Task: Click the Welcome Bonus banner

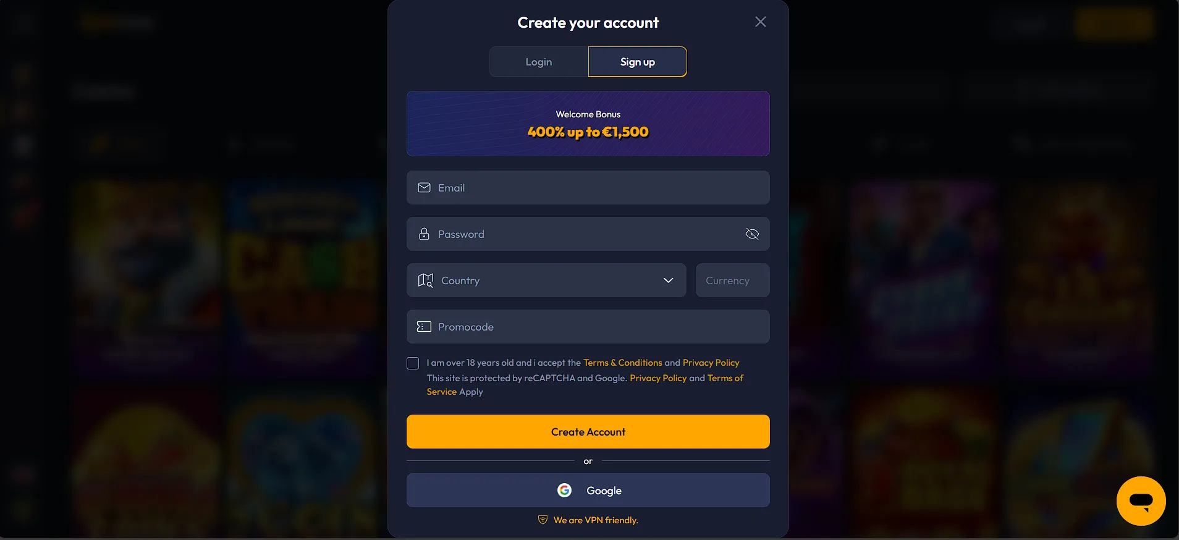Action: point(588,124)
